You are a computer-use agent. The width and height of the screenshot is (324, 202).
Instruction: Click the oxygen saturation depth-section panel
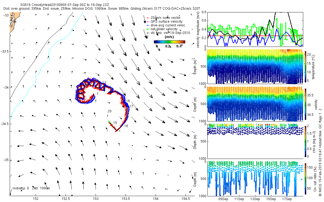pos(255,179)
